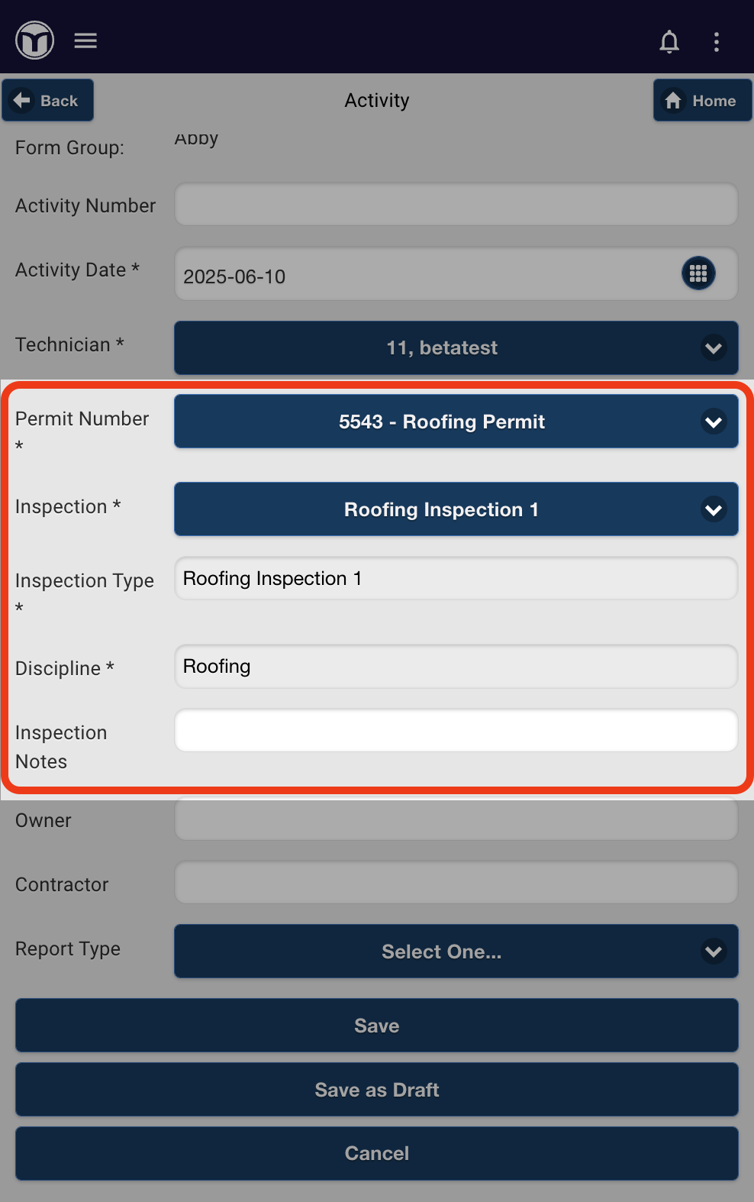Click the Contractor field
The width and height of the screenshot is (754, 1202).
pos(456,883)
